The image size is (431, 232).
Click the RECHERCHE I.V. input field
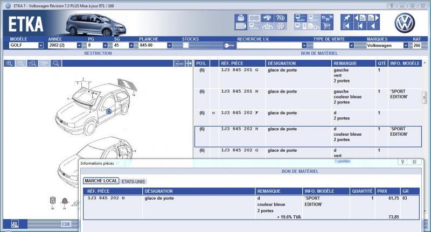point(269,45)
